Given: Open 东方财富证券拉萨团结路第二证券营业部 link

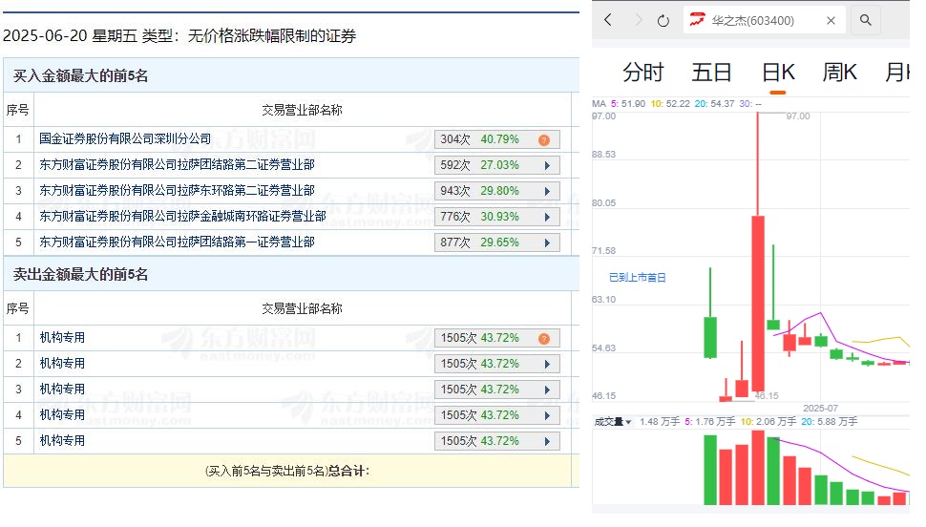Looking at the screenshot, I should pyautogui.click(x=177, y=165).
